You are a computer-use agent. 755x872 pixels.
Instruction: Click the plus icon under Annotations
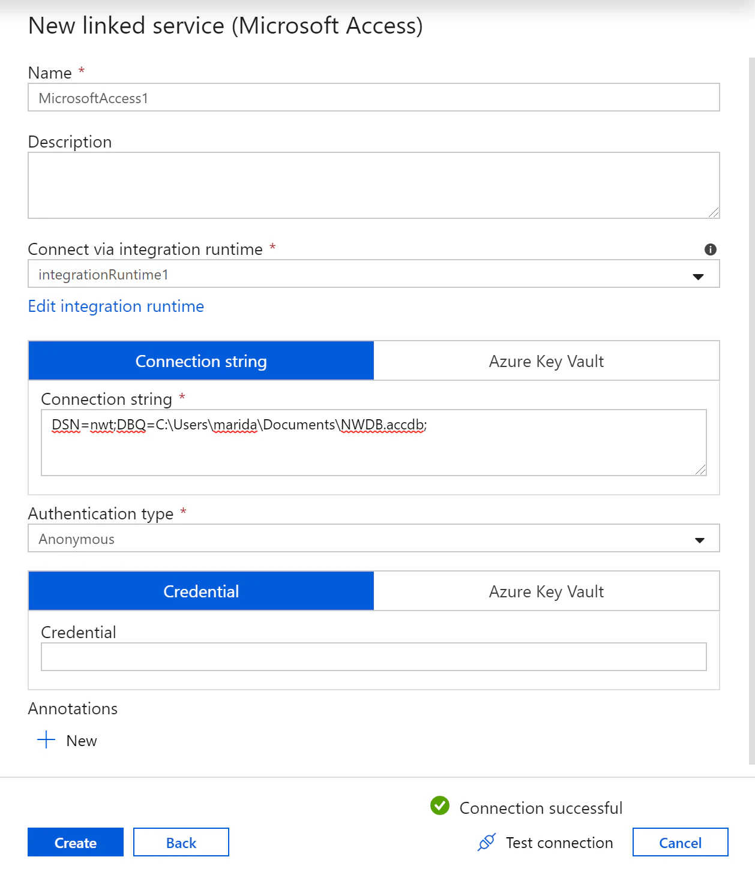[46, 740]
